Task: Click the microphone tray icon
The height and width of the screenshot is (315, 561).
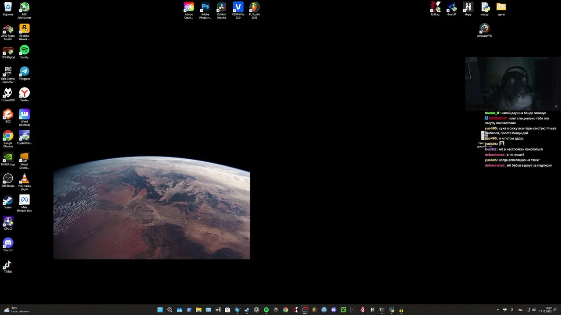Action: click(512, 310)
